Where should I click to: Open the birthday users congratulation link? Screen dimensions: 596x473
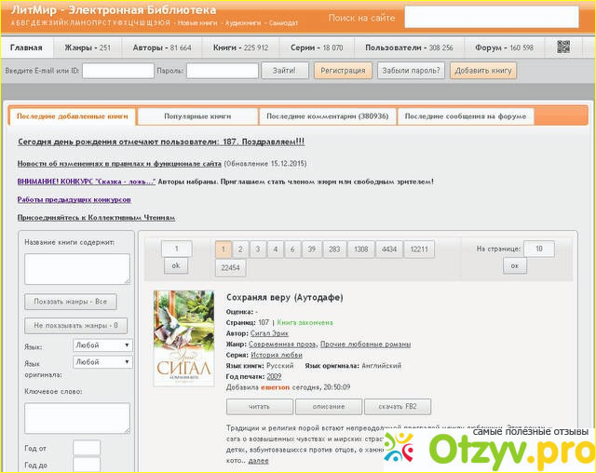(161, 142)
